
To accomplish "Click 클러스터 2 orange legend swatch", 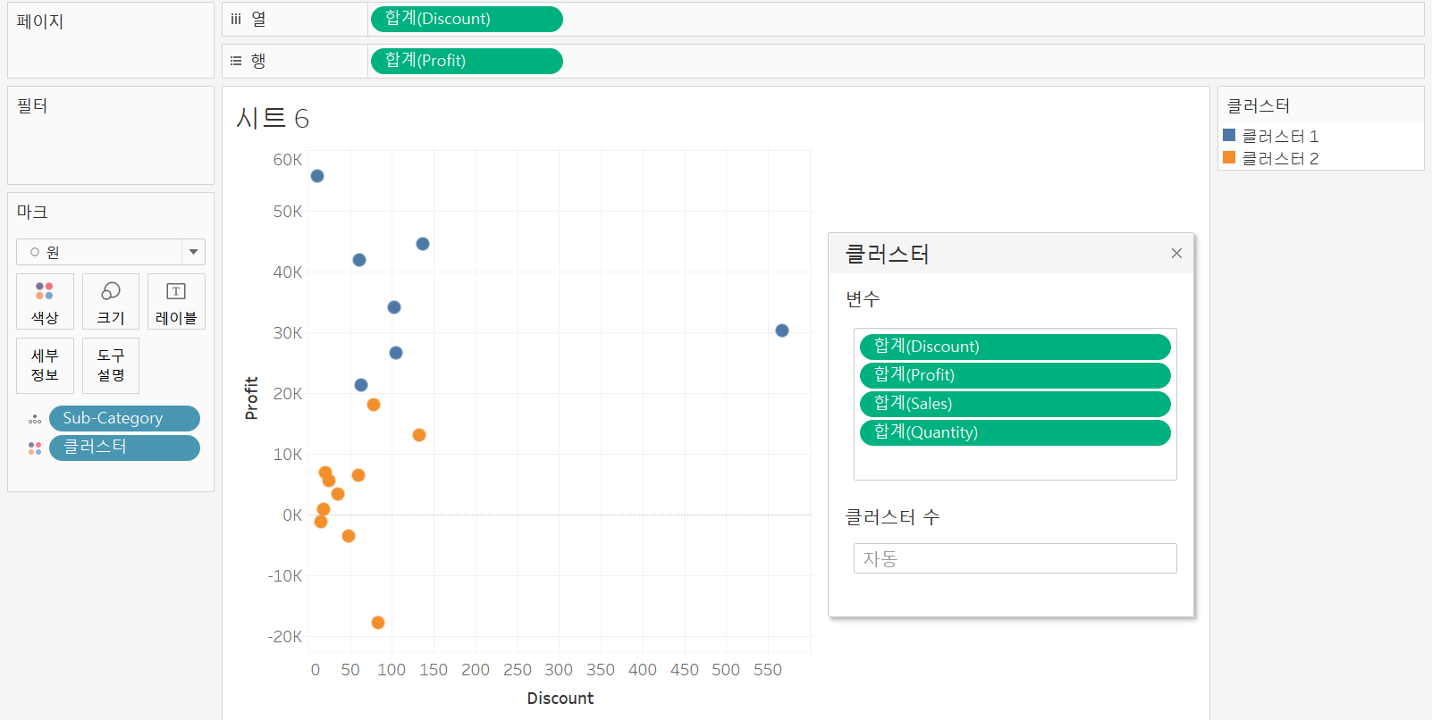I will (1229, 157).
